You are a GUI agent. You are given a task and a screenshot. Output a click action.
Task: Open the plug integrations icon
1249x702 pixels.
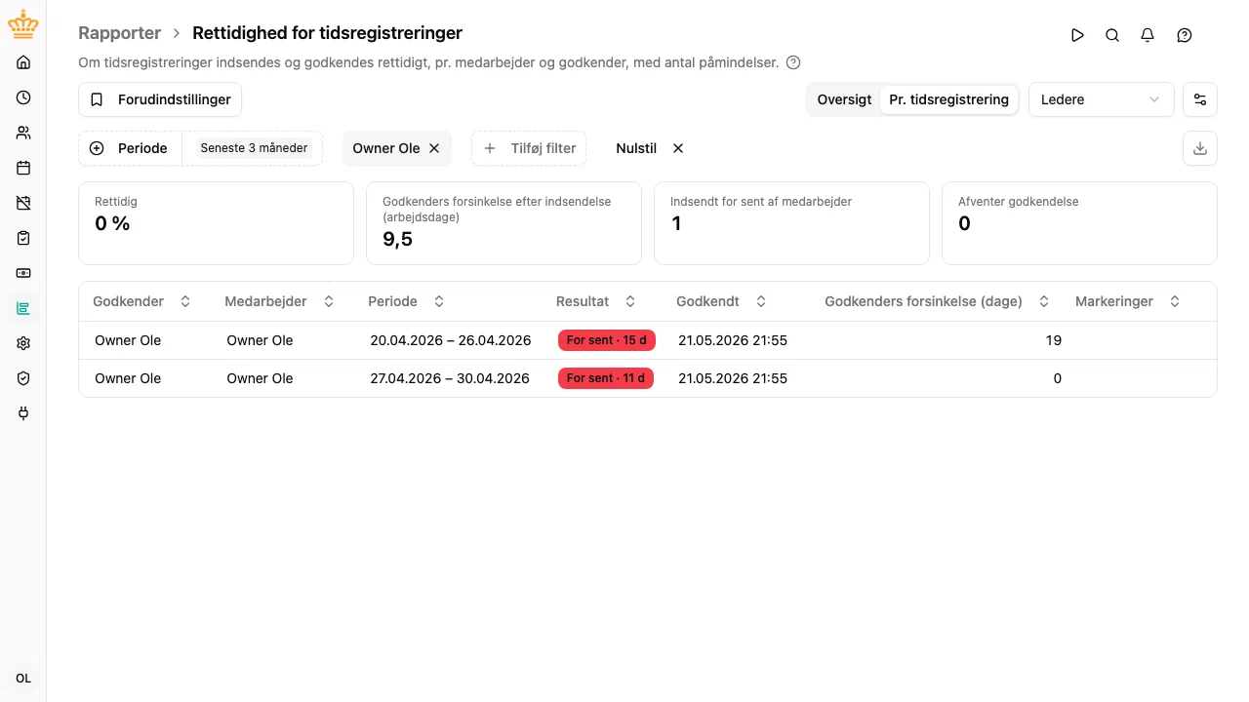pyautogui.click(x=23, y=413)
